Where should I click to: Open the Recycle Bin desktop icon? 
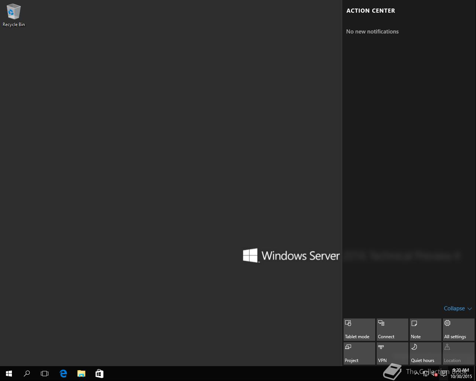14,15
